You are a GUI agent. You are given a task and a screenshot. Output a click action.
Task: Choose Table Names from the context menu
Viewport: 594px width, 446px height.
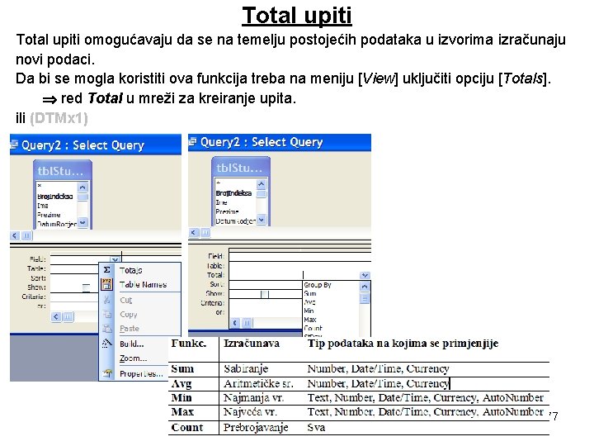pos(143,284)
